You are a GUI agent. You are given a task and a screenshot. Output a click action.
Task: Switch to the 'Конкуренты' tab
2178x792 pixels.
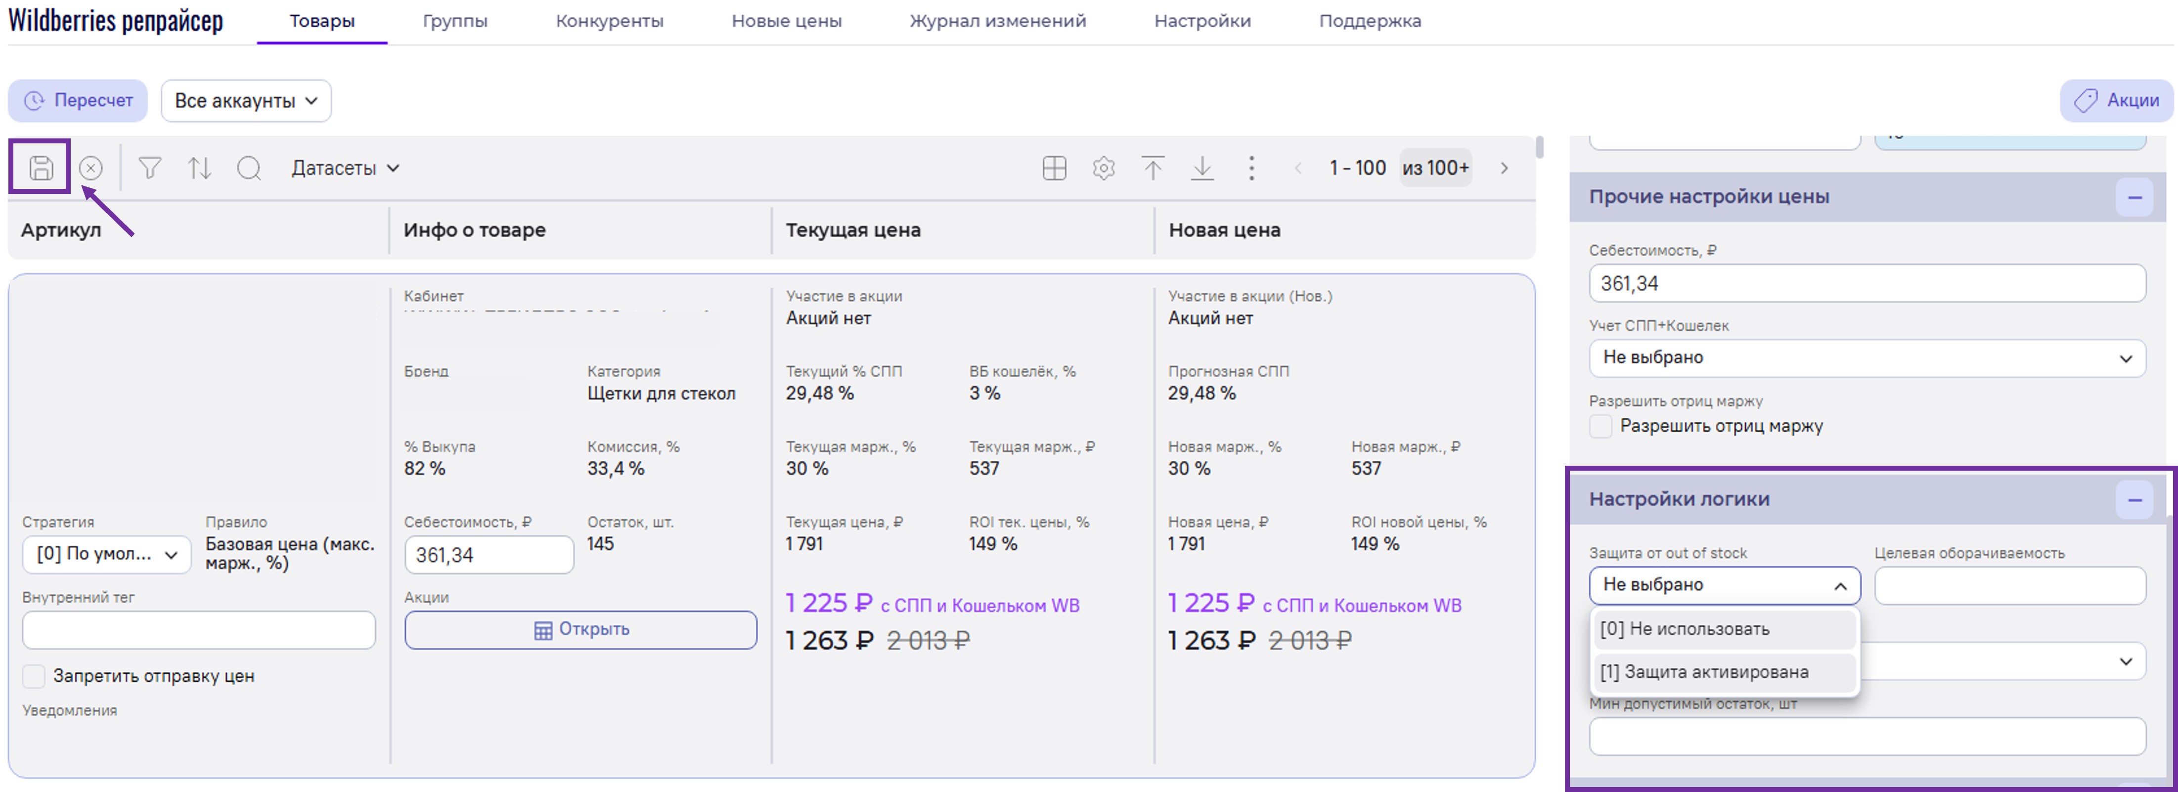coord(609,21)
